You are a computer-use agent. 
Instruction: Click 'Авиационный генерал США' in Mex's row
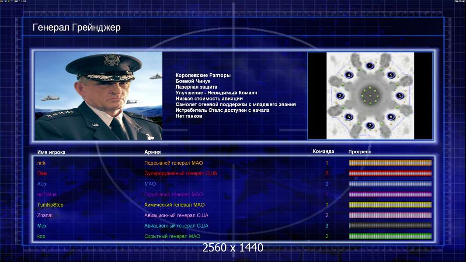(176, 226)
